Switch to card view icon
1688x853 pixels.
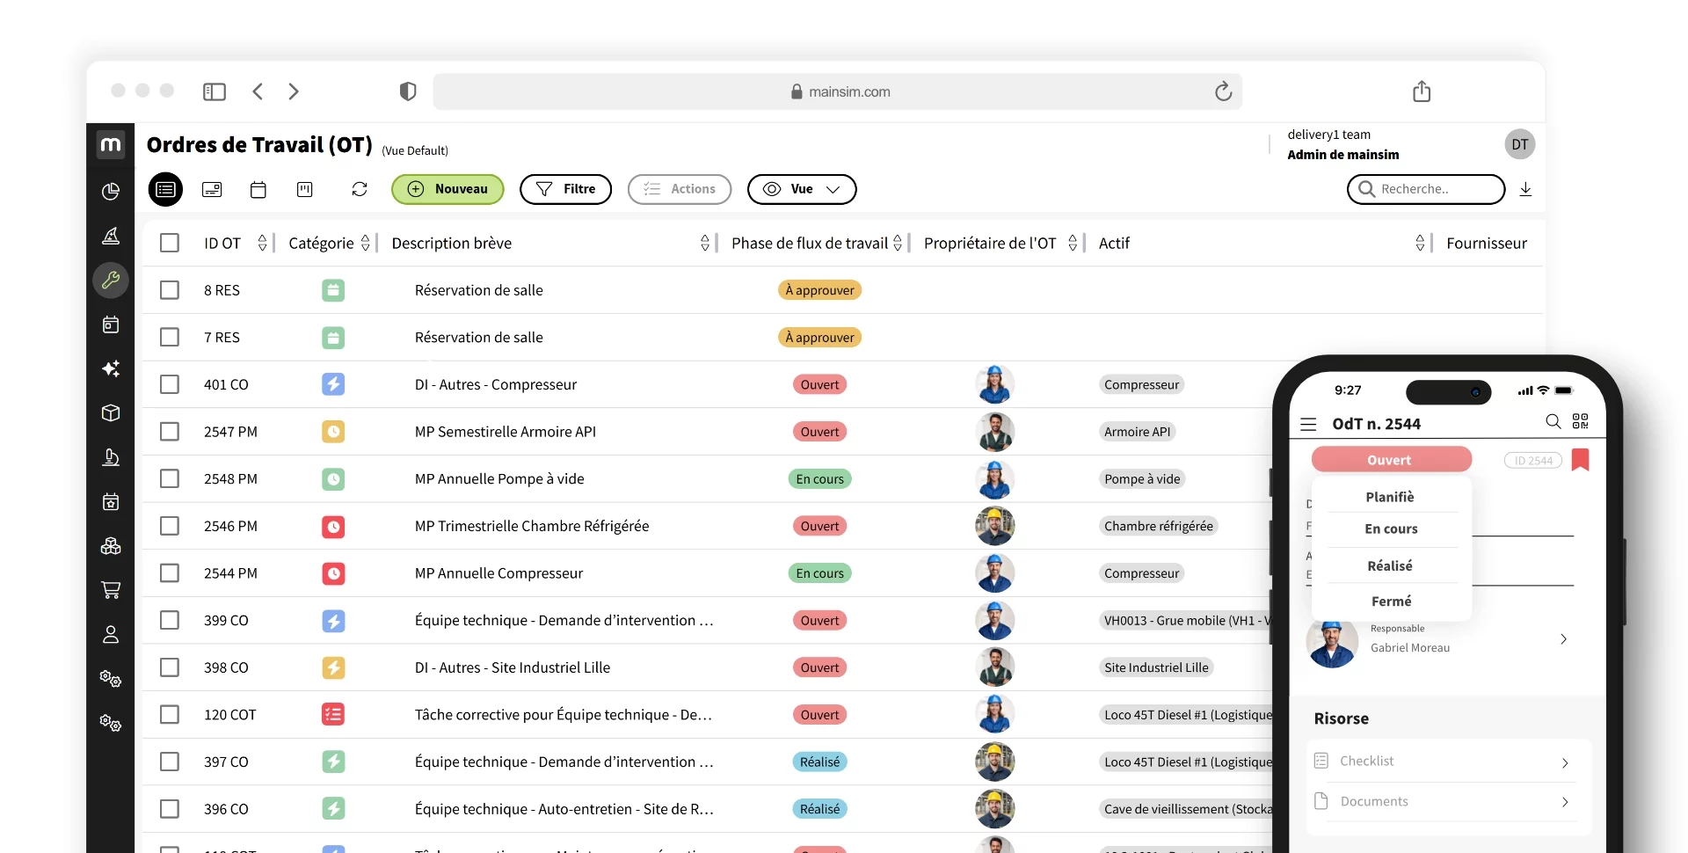click(212, 189)
